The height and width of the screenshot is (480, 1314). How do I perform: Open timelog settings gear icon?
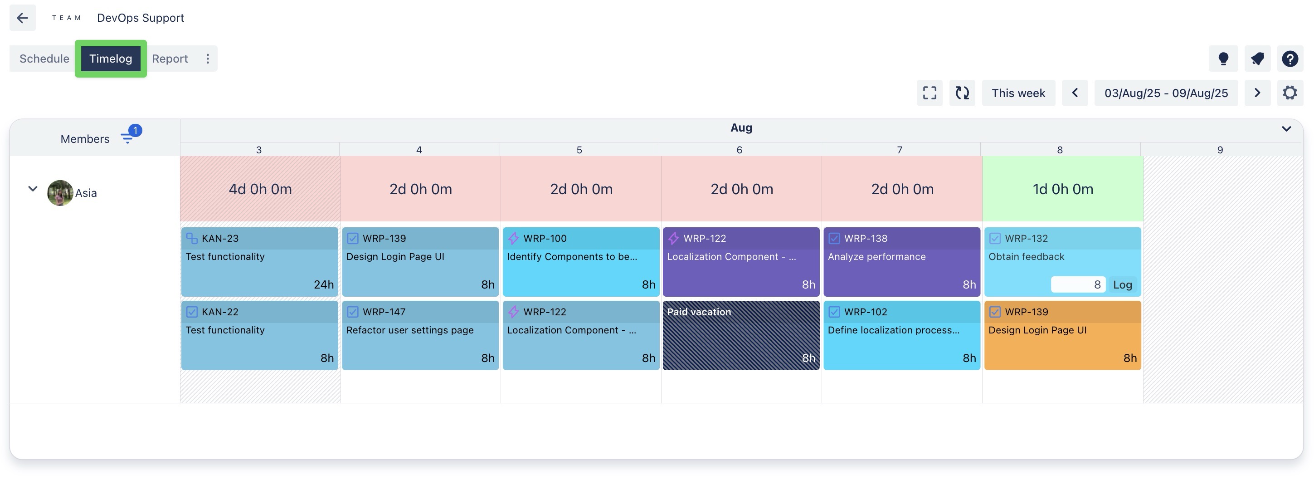1290,93
